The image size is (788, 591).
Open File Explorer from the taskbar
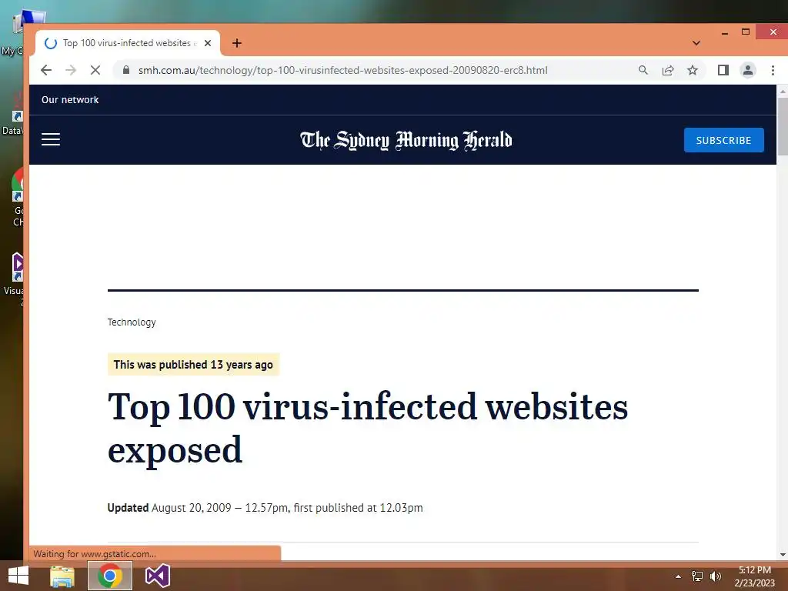click(62, 576)
